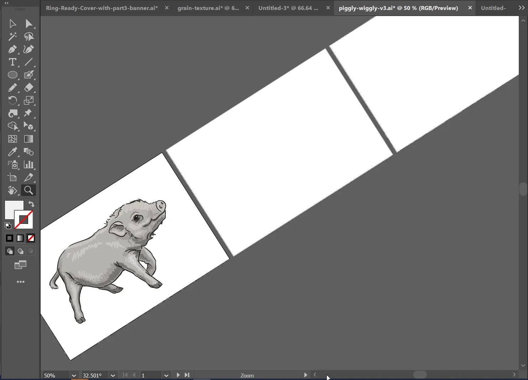Pick the Eyedropper tool
This screenshot has width=528, height=380.
(x=12, y=152)
